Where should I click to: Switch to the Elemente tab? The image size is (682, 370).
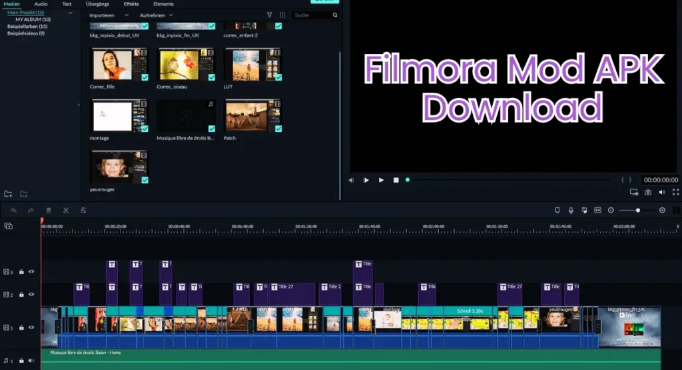click(x=163, y=4)
